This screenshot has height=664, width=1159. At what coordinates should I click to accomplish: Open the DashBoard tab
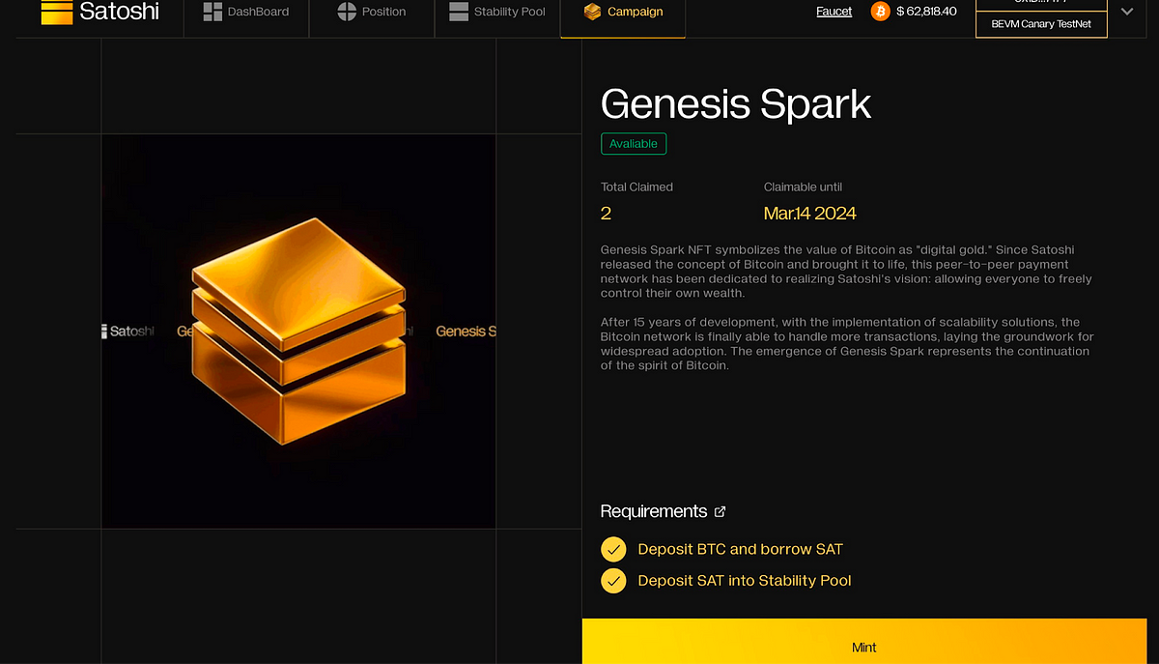(246, 13)
